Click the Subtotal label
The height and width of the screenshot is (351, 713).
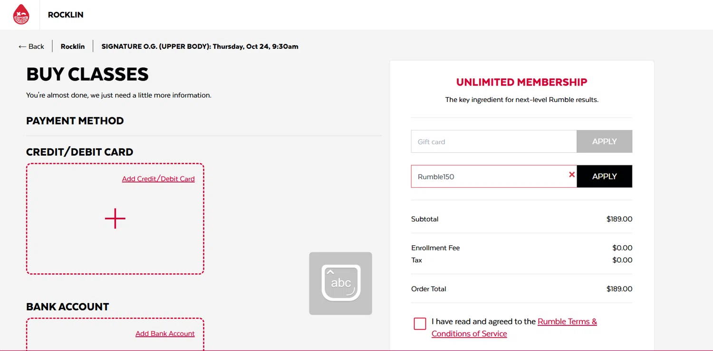(x=425, y=219)
